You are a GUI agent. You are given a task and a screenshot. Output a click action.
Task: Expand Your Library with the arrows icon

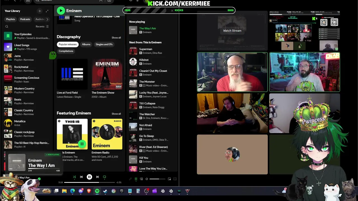[47, 11]
